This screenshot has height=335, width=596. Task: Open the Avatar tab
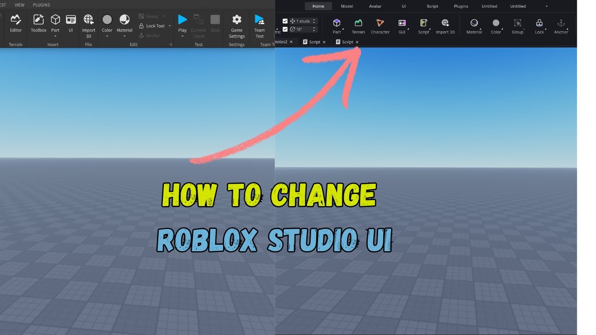coord(375,6)
